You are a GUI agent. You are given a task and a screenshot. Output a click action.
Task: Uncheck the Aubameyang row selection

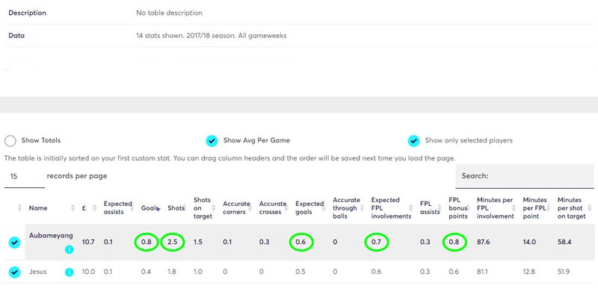(14, 242)
